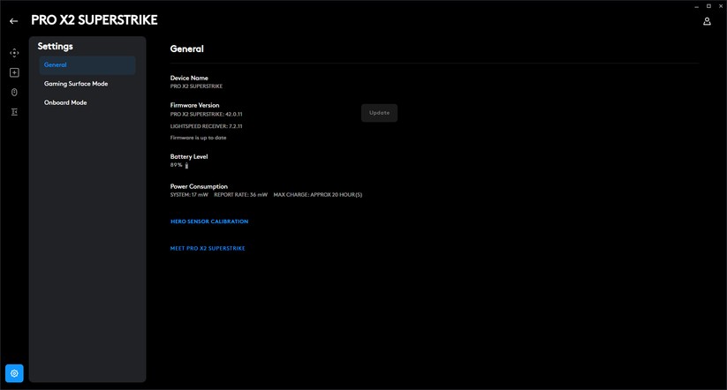Image resolution: width=727 pixels, height=390 pixels.
Task: Click the Firmware Version heading
Action: 194,105
